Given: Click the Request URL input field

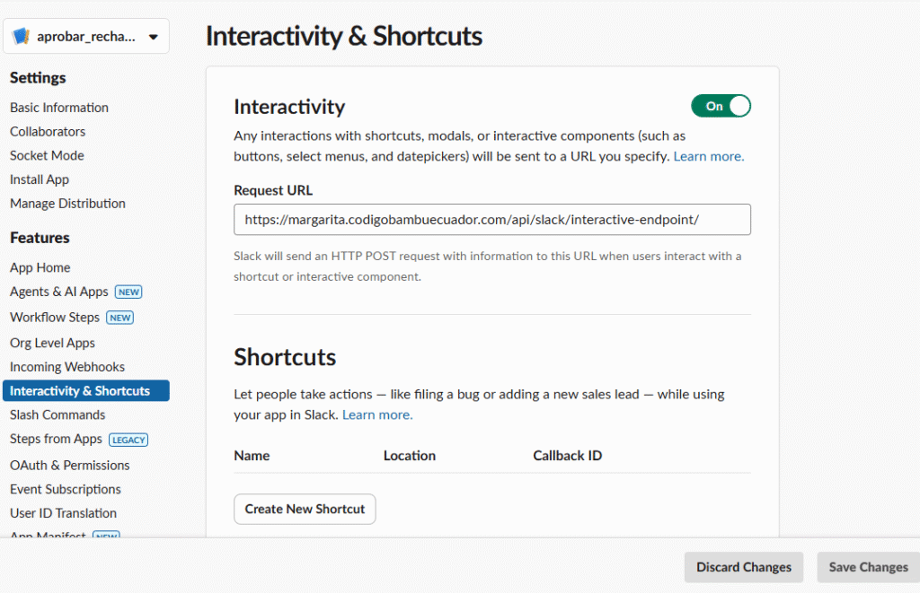Looking at the screenshot, I should click(x=491, y=219).
